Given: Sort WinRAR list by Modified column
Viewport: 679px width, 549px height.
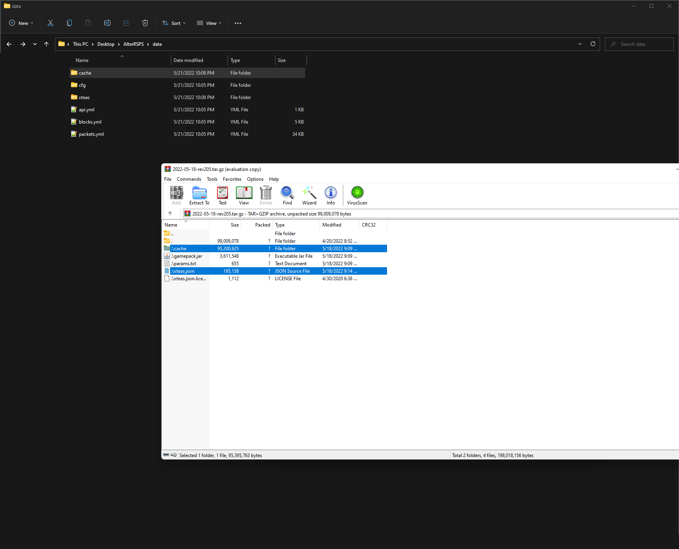Looking at the screenshot, I should pos(339,225).
